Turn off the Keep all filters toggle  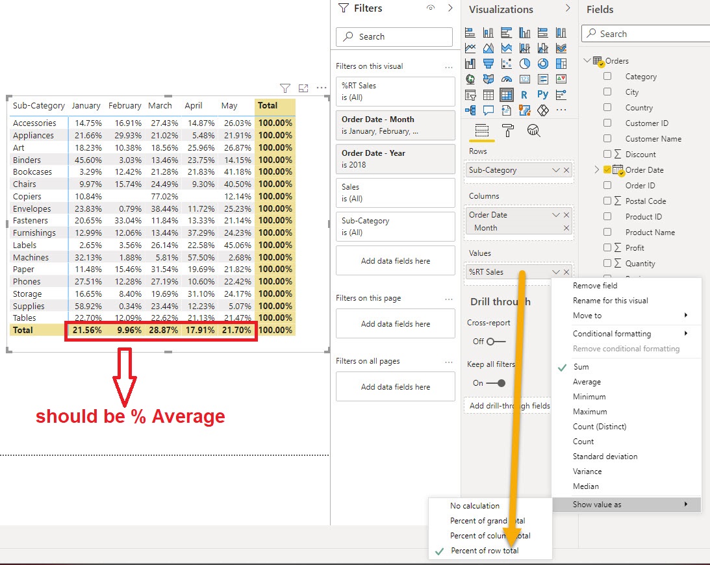coord(496,383)
